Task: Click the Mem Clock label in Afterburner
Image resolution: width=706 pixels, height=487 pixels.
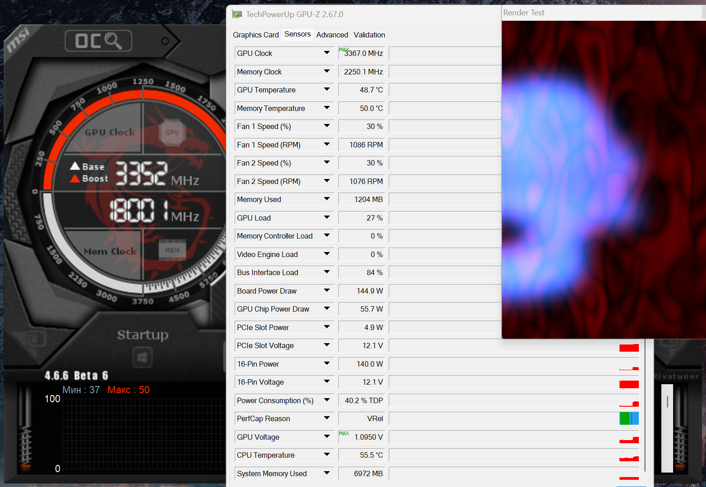Action: click(110, 251)
